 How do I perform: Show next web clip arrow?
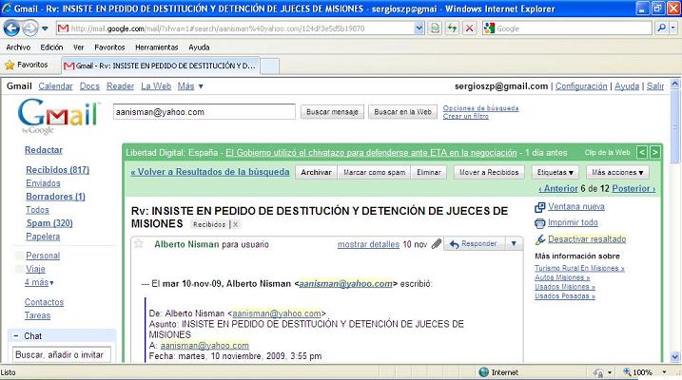654,152
